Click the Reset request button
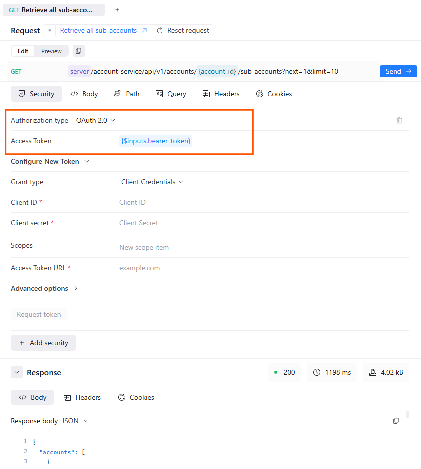This screenshot has width=421, height=469. coord(183,31)
